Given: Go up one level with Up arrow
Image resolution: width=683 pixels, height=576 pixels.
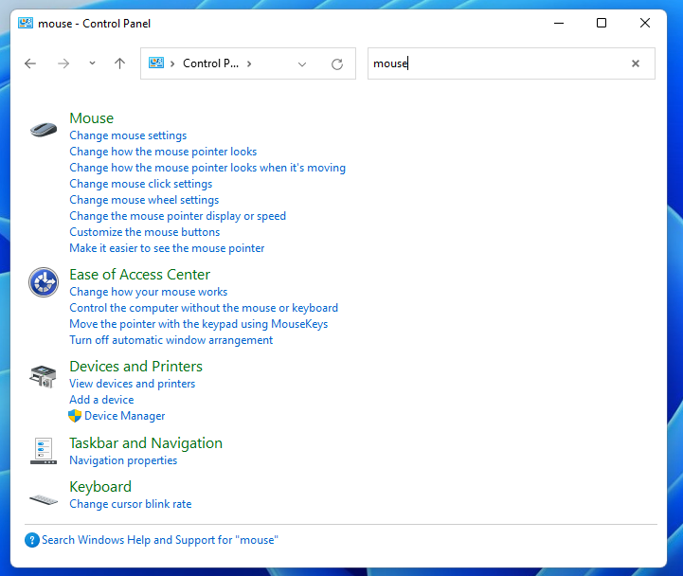Looking at the screenshot, I should pos(119,63).
